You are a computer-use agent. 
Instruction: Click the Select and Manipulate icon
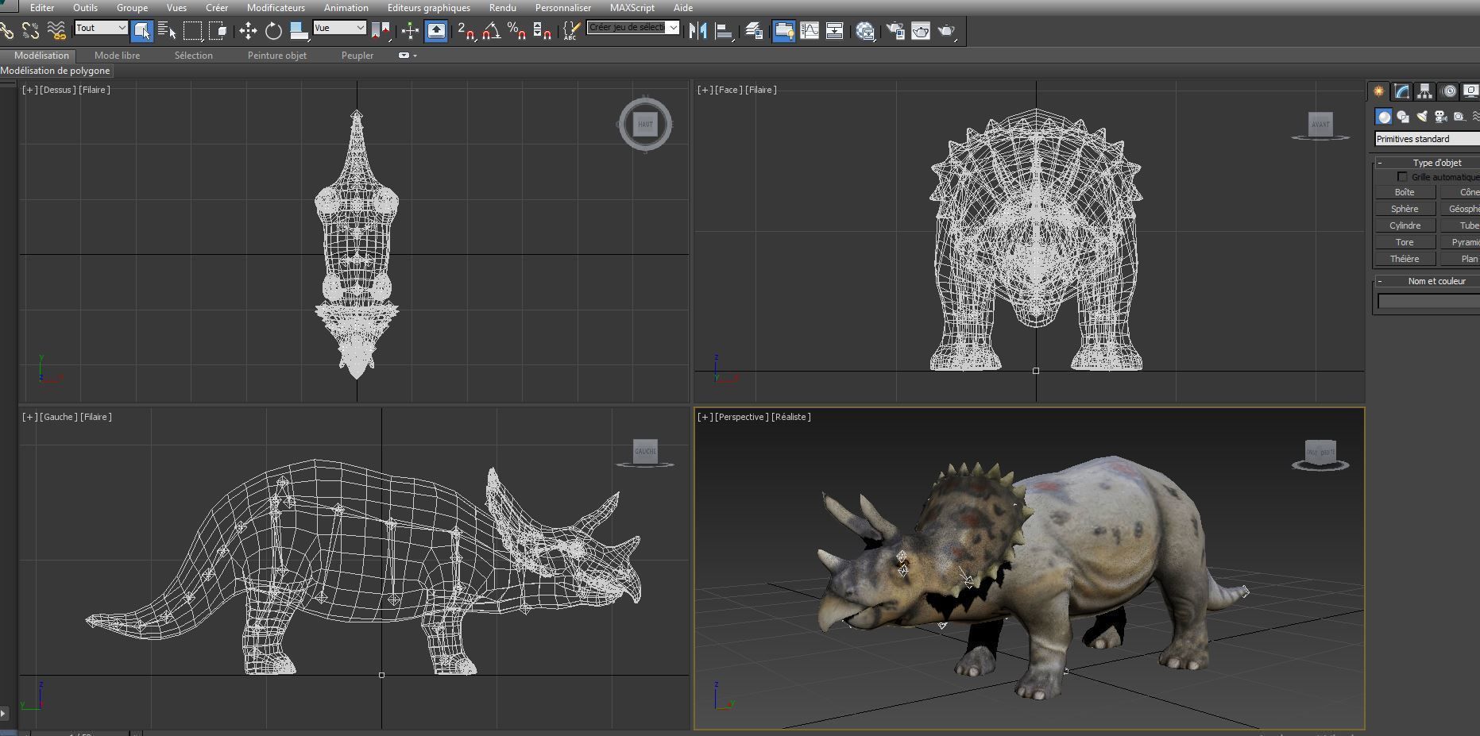click(410, 31)
